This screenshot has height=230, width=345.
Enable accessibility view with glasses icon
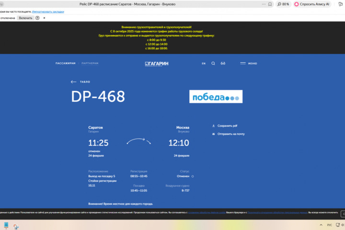click(x=223, y=63)
